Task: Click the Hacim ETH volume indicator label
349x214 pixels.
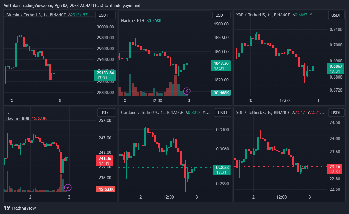Action: pyautogui.click(x=133, y=20)
